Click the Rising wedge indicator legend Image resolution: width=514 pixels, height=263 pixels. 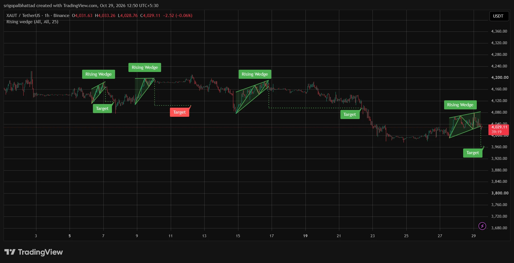point(32,22)
